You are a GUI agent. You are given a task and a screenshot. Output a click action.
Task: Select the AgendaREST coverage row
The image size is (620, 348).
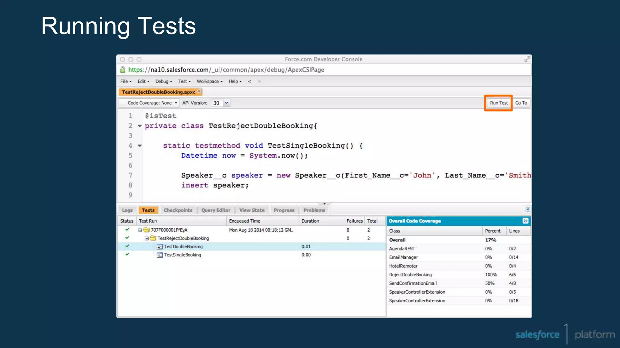point(459,249)
